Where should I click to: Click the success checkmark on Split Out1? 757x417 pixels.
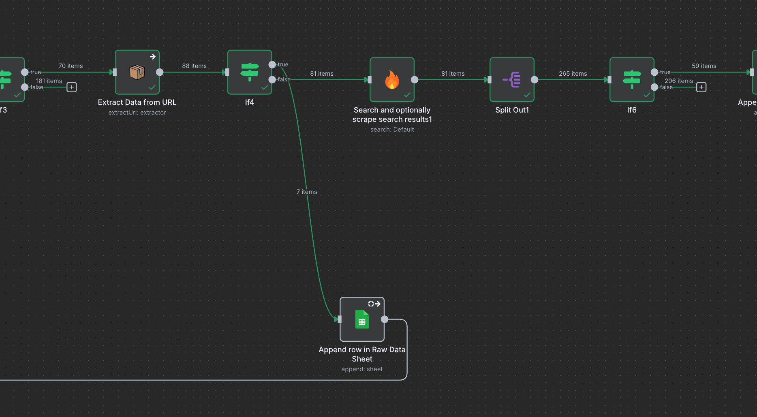[x=527, y=95]
